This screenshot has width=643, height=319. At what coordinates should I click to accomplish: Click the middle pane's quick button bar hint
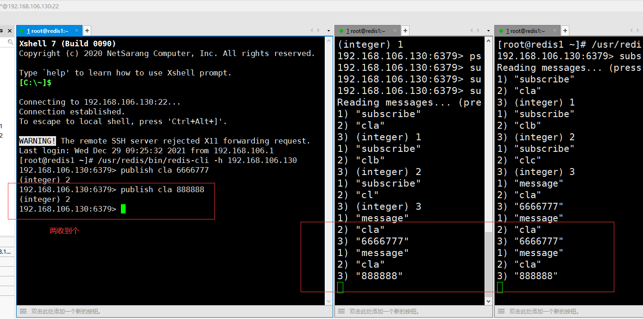(x=385, y=312)
